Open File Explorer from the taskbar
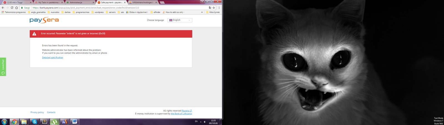444x125 pixels. pos(24,122)
